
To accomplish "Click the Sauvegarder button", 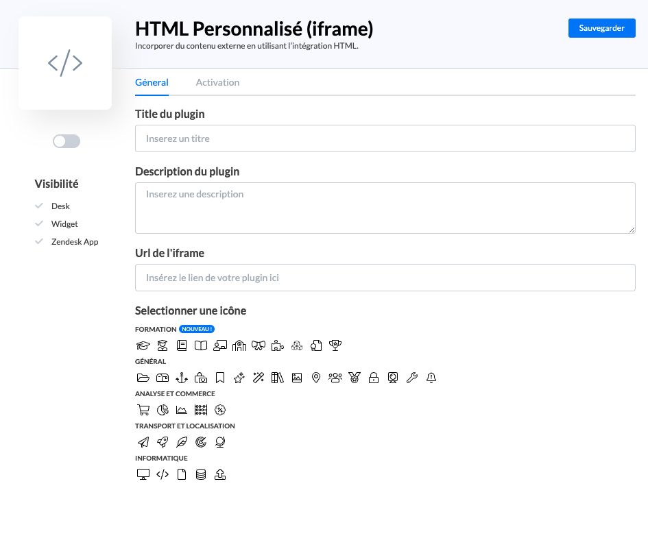I will pyautogui.click(x=601, y=28).
